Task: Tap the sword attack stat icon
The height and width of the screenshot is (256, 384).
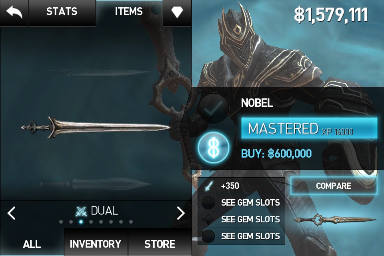Action: pos(209,186)
